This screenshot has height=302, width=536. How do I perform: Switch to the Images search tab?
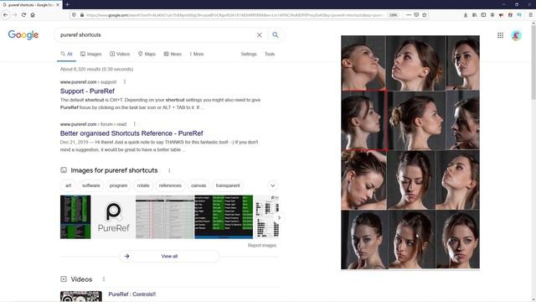[91, 54]
